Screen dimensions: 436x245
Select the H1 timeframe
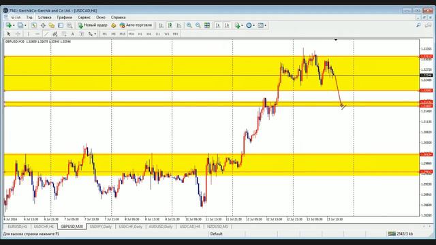click(x=140, y=34)
